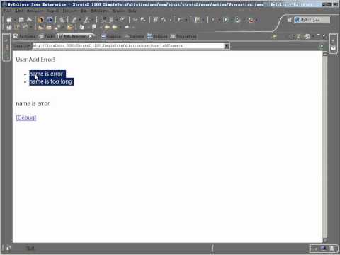
Task: Close the Web Browser tab
Action: tap(90, 36)
